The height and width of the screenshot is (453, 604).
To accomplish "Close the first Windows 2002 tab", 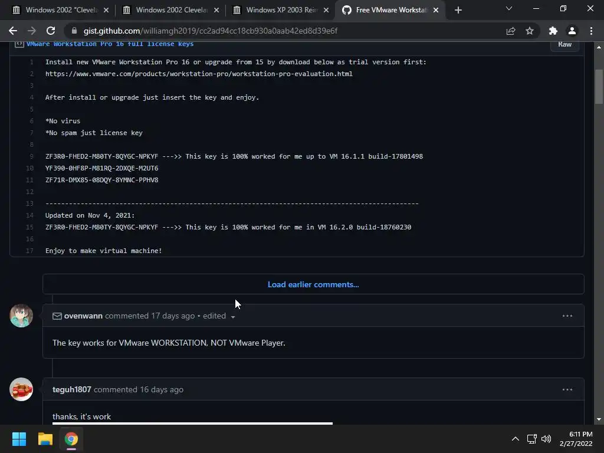I will pyautogui.click(x=106, y=10).
